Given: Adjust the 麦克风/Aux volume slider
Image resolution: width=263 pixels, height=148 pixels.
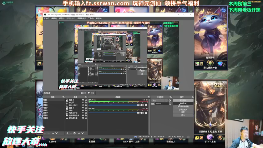Looking at the screenshot, I should pos(114,105).
